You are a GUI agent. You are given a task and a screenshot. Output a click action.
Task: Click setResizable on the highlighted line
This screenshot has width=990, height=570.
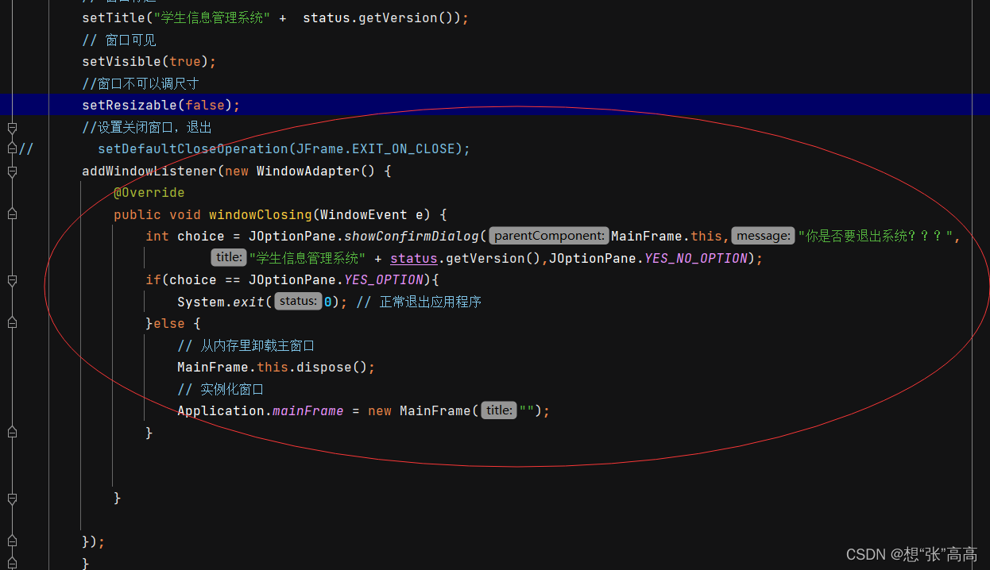130,105
